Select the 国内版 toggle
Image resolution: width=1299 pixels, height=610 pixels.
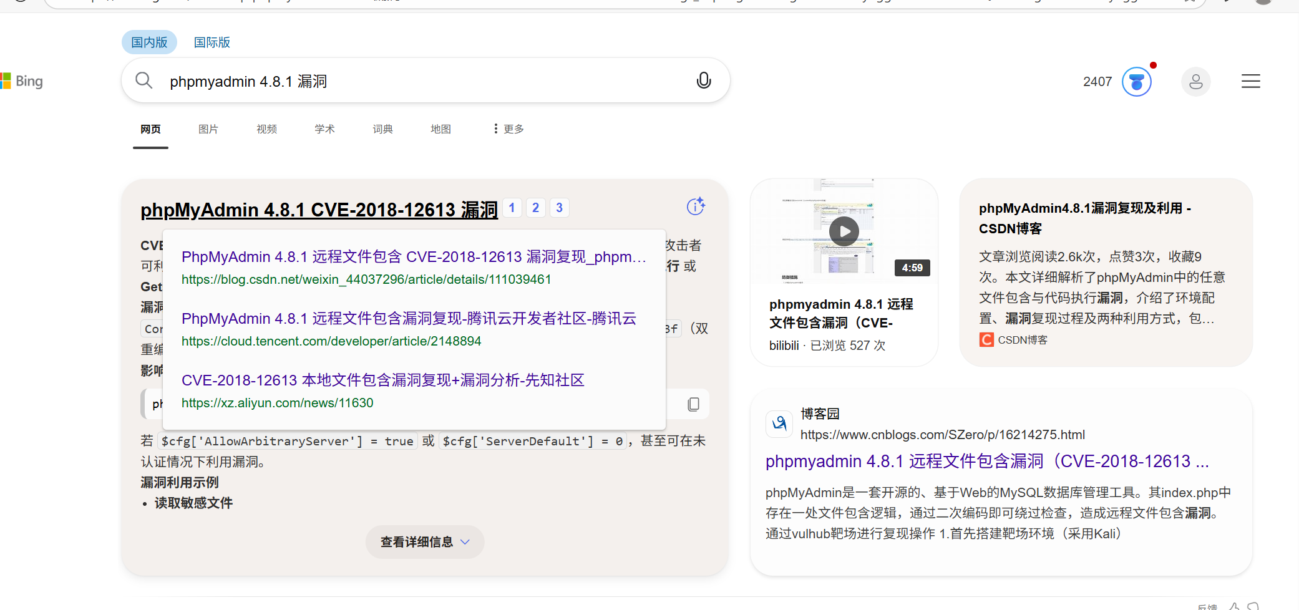coord(149,42)
